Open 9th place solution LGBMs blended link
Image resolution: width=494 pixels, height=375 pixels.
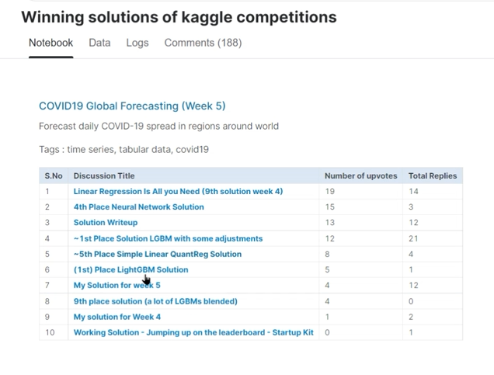(155, 301)
